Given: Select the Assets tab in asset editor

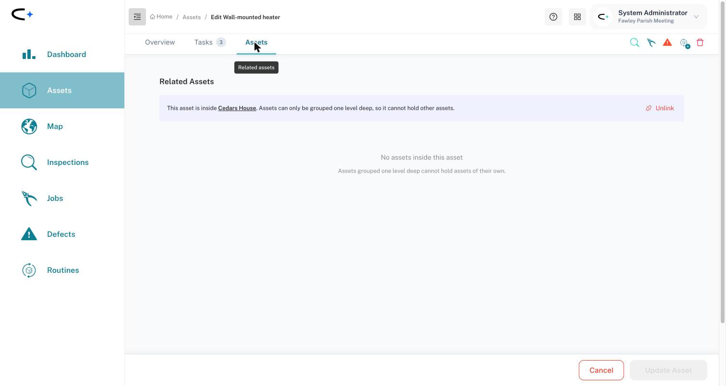Looking at the screenshot, I should click(256, 42).
